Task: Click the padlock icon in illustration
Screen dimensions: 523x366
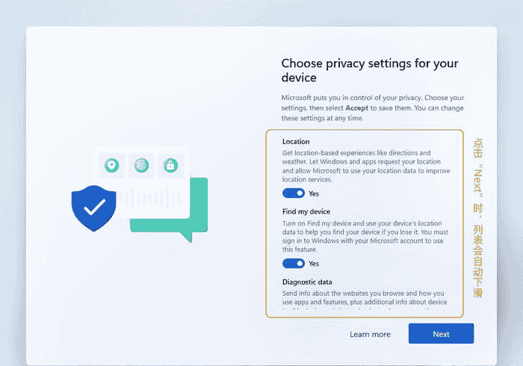Action: pos(170,165)
